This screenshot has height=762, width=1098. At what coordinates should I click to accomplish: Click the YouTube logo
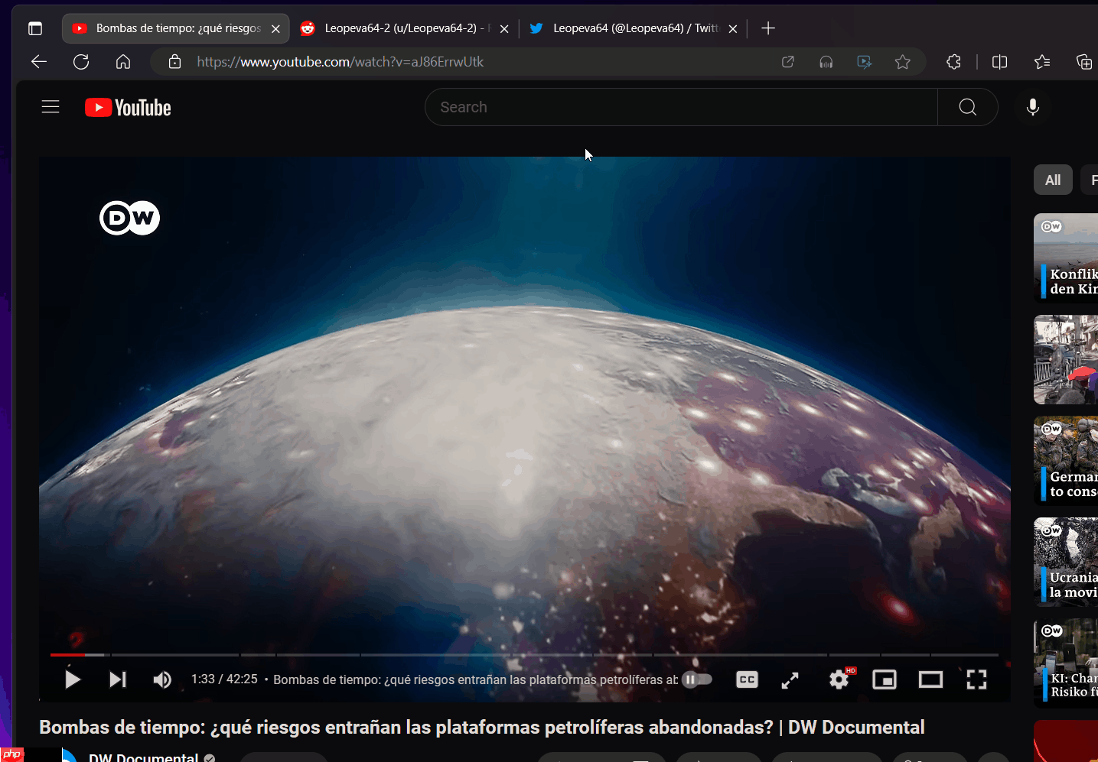[x=127, y=107]
